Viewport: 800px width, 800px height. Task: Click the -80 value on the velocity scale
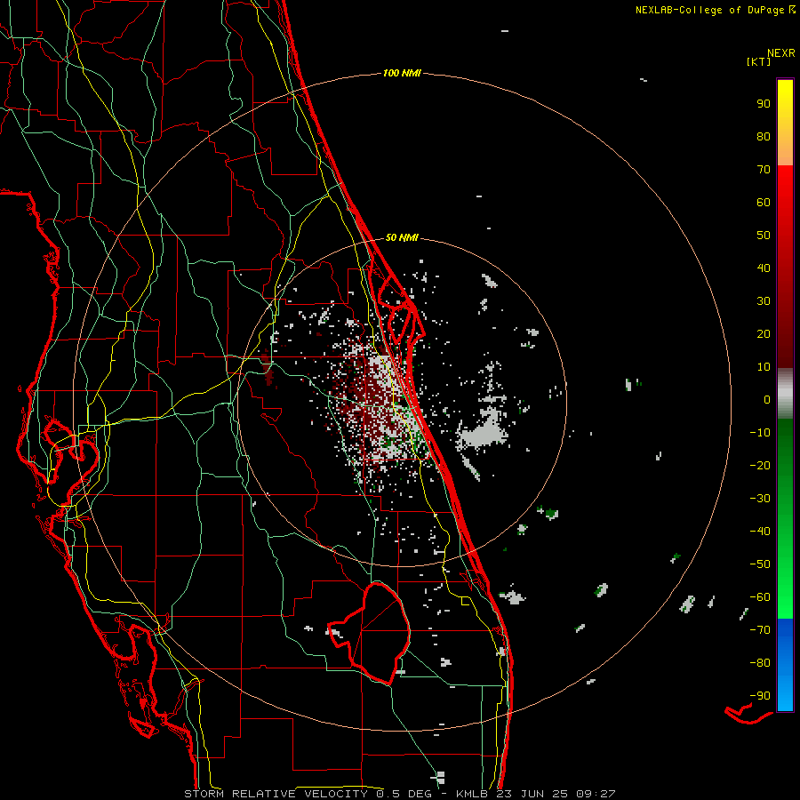760,663
